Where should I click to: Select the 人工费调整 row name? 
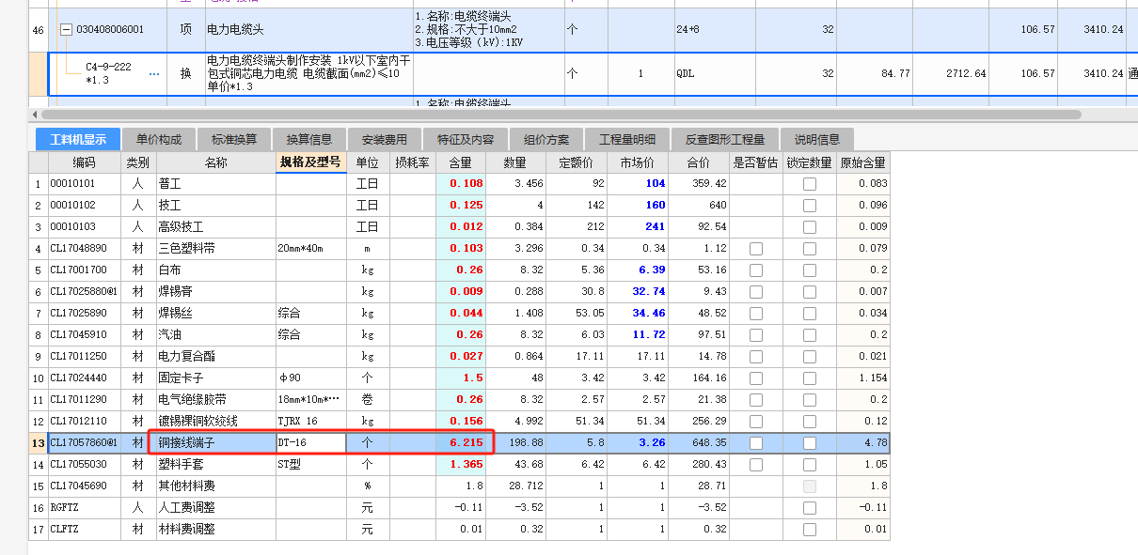(x=215, y=507)
